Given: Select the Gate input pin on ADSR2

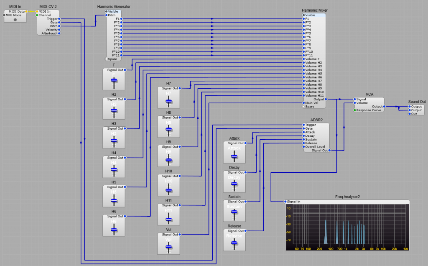Looking at the screenshot, I should 304,128.
